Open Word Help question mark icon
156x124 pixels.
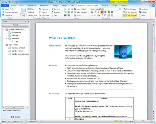point(153,5)
